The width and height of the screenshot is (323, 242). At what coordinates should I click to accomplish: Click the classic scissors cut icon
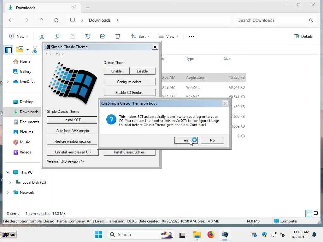[x=35, y=49]
